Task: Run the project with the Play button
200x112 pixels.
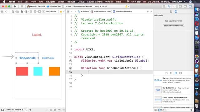Action: pyautogui.click(x=15, y=6)
